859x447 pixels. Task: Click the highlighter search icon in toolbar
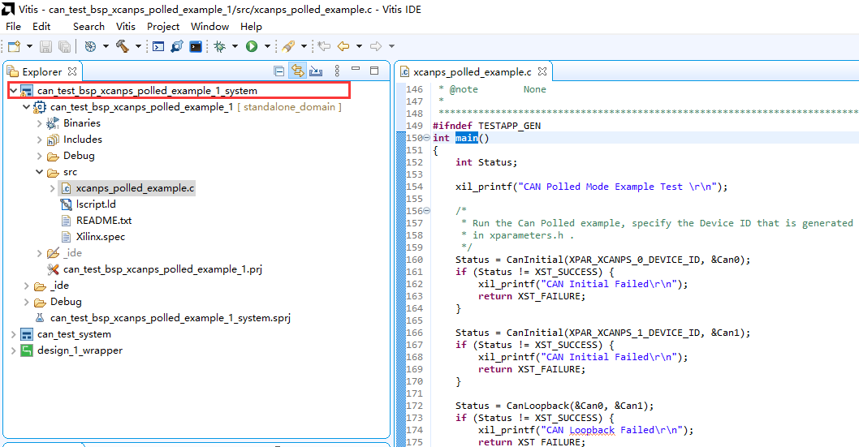click(288, 46)
